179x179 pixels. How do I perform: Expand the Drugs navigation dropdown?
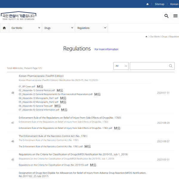click(x=58, y=28)
